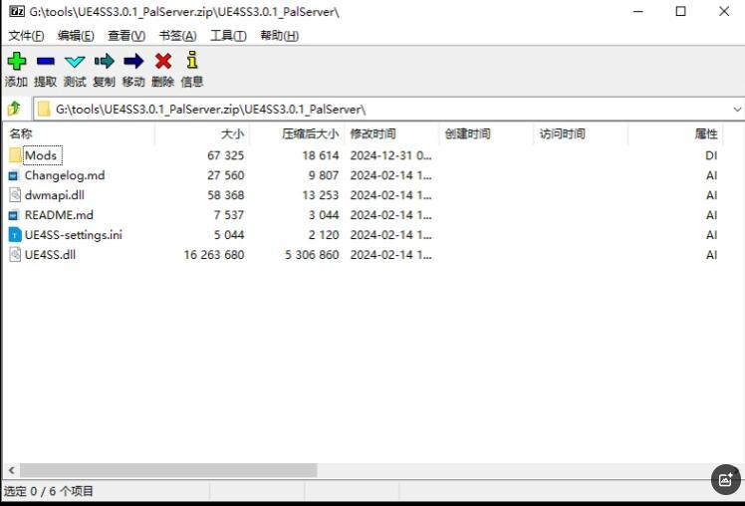
Task: Click the compressed size 5 306 860
Action: [x=312, y=255]
